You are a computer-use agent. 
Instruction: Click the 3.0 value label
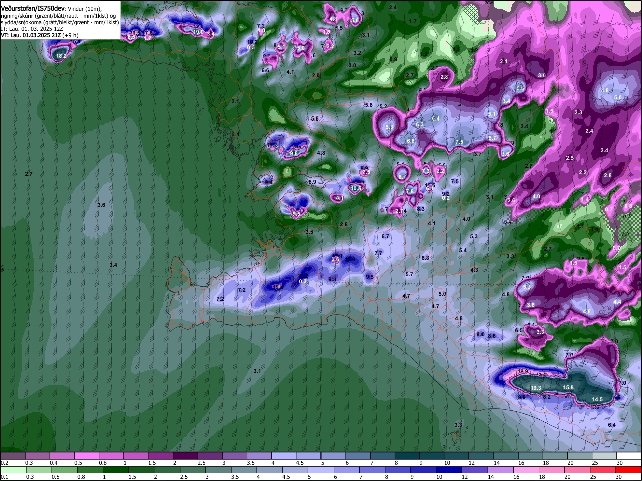[x=352, y=65]
